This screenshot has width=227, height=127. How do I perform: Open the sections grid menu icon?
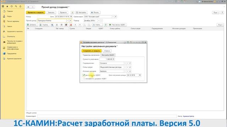click(x=3, y=6)
